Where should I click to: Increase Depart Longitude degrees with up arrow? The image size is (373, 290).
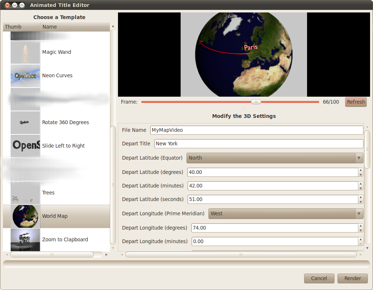tap(361, 226)
